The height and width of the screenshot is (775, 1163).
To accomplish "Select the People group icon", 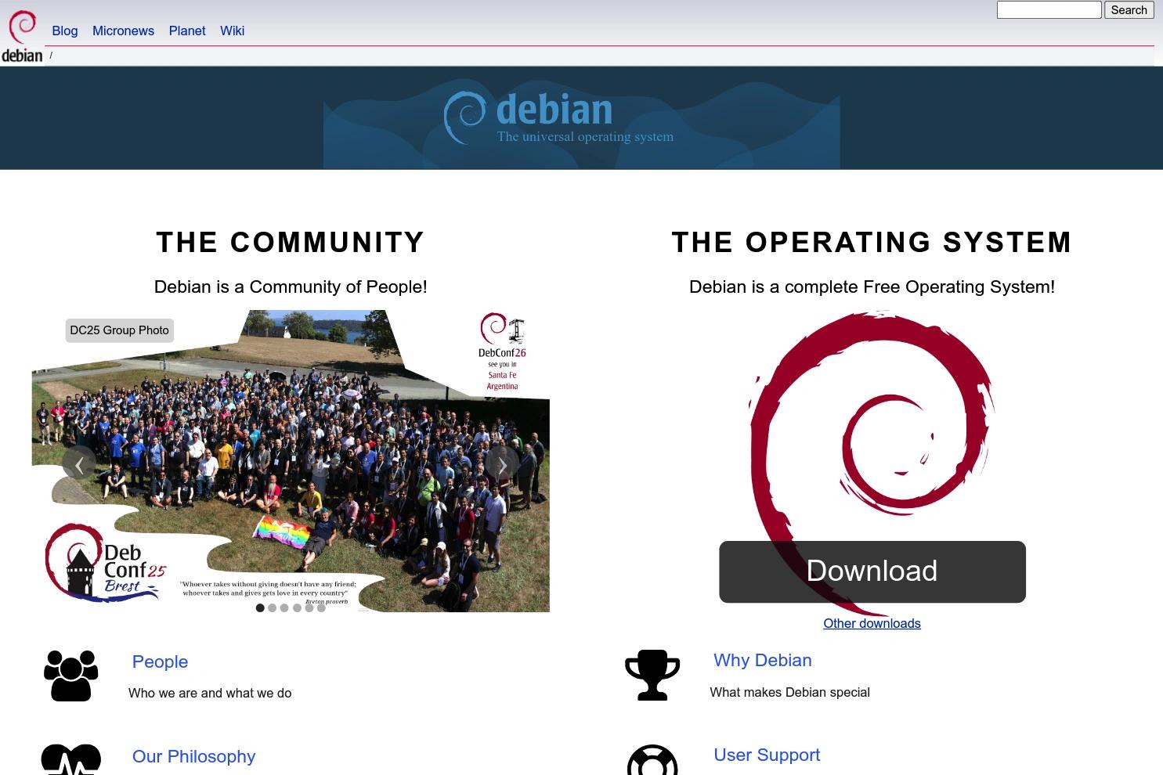I will (x=70, y=675).
